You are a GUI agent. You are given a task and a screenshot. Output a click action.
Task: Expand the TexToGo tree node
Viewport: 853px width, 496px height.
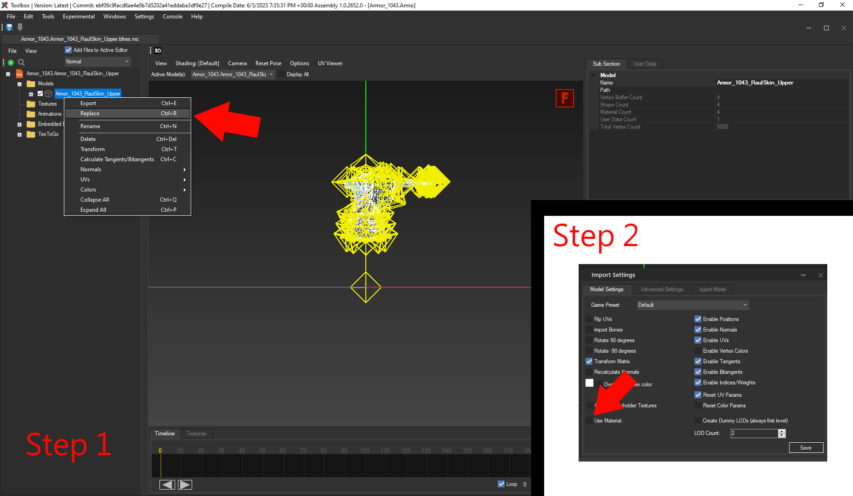pos(19,135)
